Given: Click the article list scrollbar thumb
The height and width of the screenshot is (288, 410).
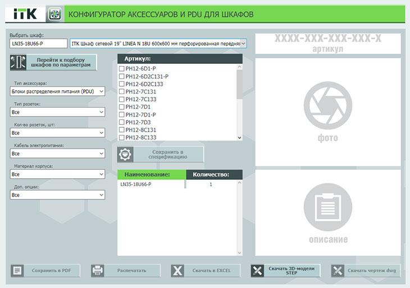Looking at the screenshot, I should coord(239,84).
